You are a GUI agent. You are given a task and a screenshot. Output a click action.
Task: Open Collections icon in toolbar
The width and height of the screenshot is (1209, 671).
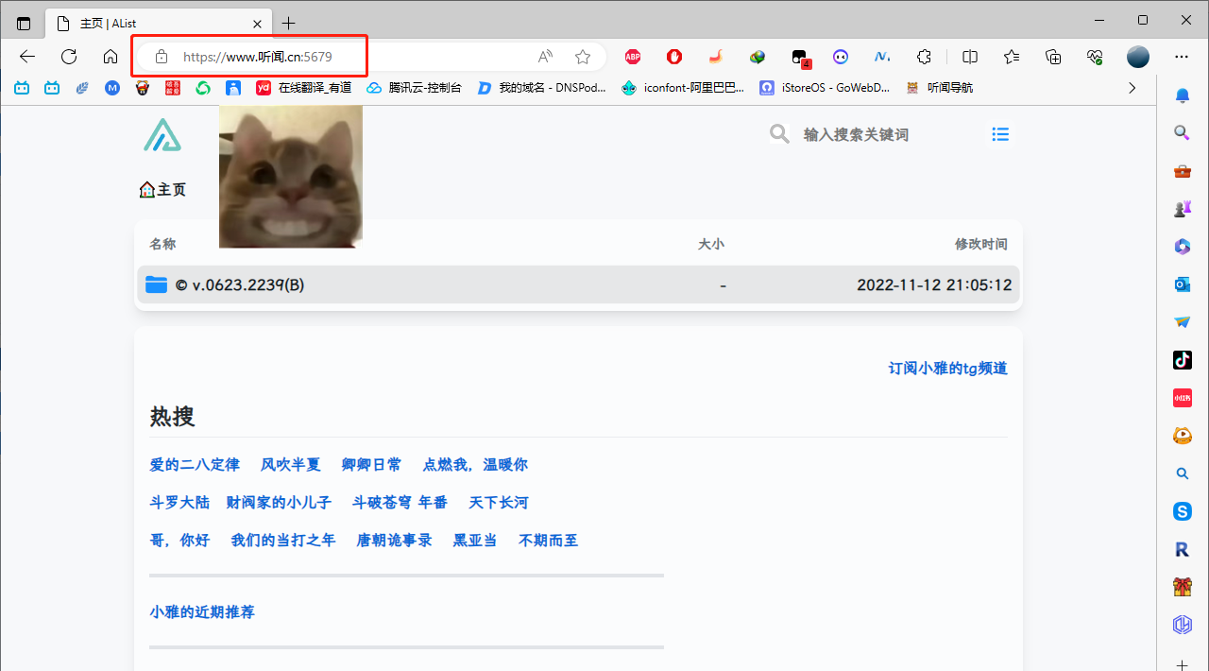click(1053, 57)
